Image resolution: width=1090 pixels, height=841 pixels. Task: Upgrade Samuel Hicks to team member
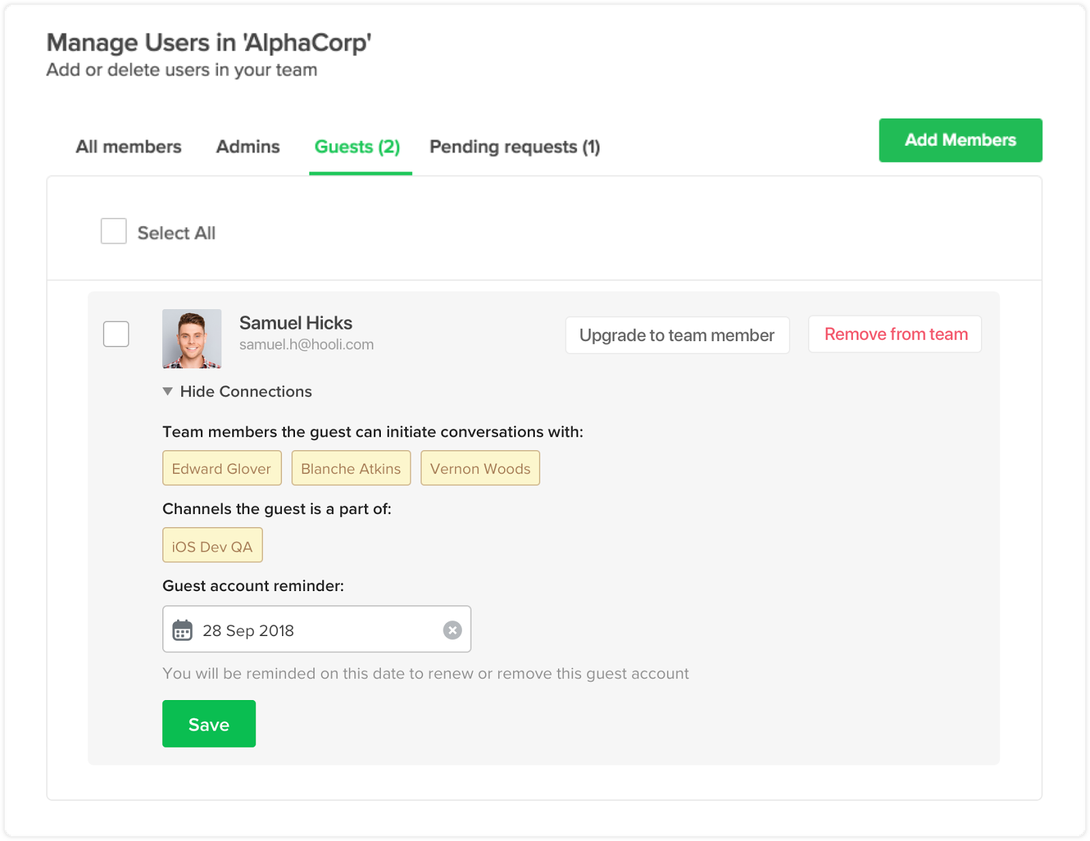click(x=677, y=335)
